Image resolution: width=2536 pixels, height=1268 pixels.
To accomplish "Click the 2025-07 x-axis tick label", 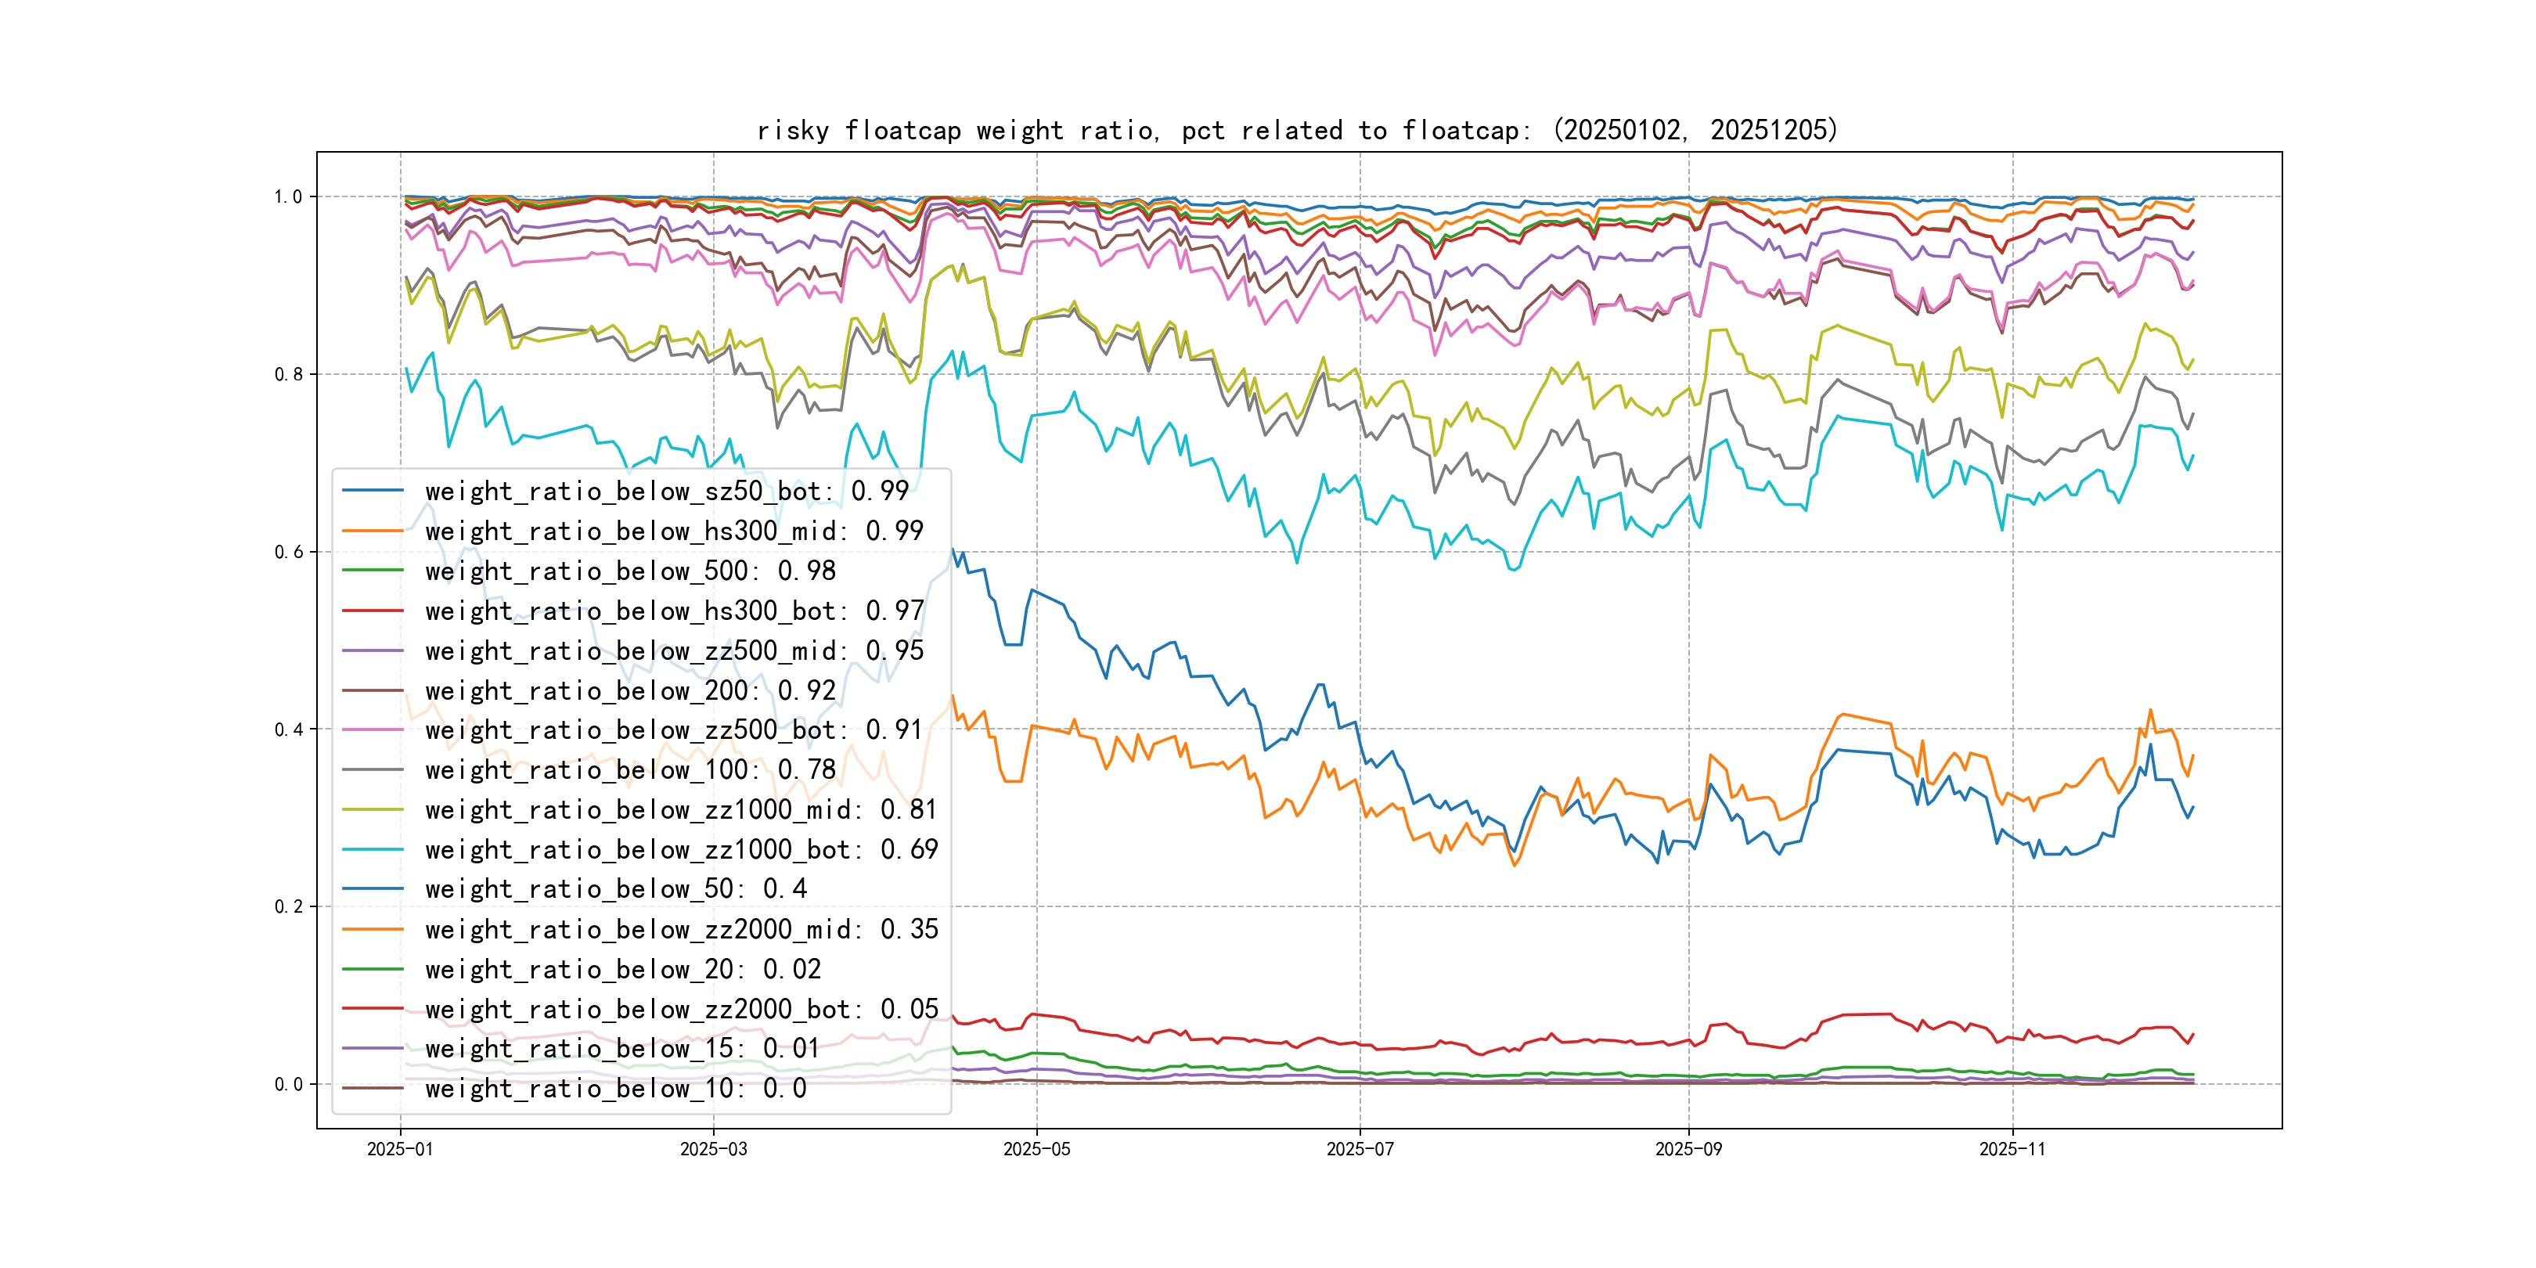I will tap(1360, 1149).
